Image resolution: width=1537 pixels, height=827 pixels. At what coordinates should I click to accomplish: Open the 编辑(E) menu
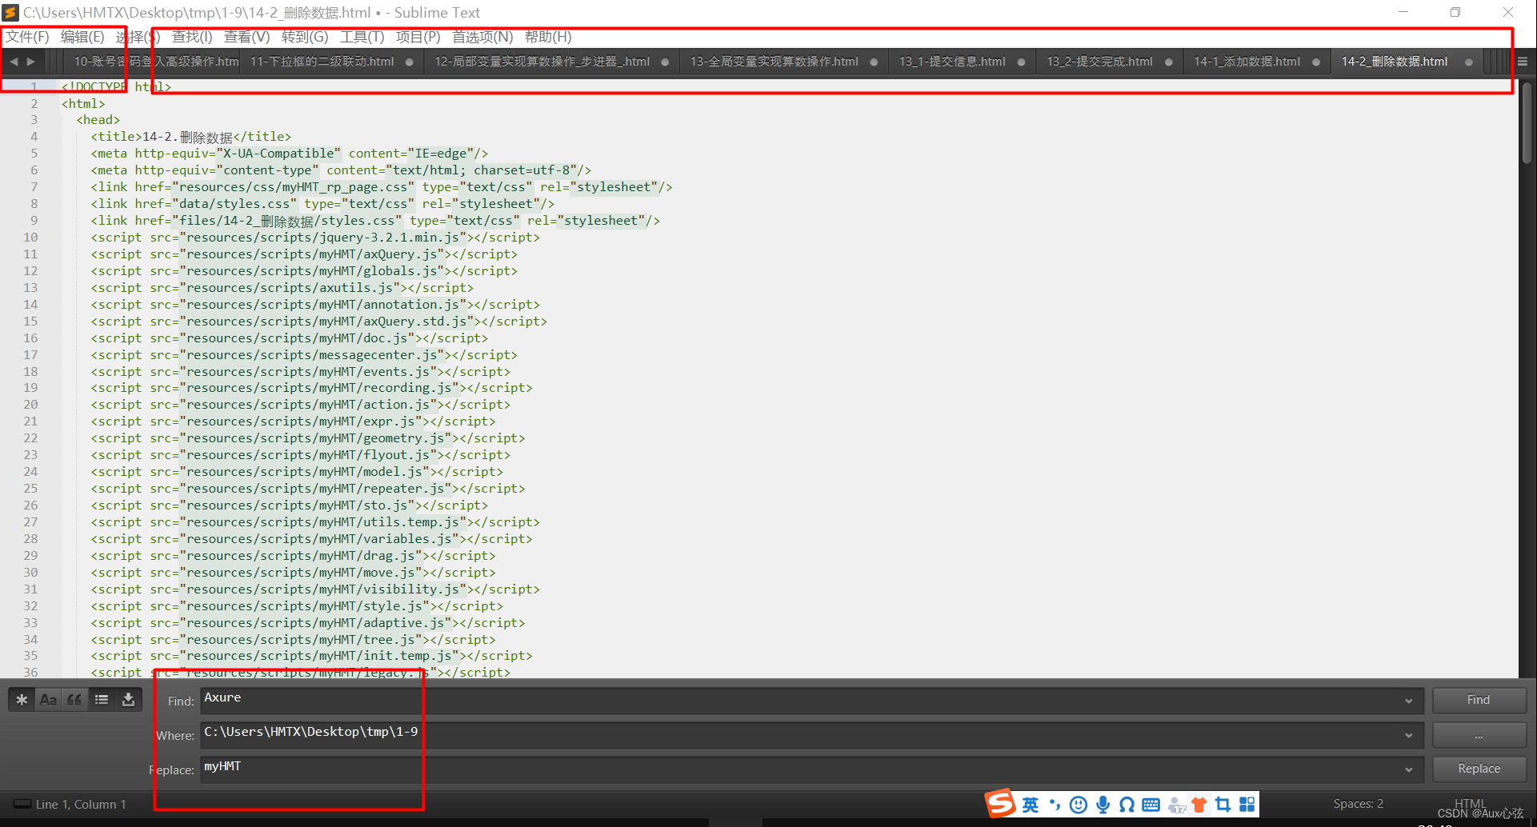click(82, 37)
